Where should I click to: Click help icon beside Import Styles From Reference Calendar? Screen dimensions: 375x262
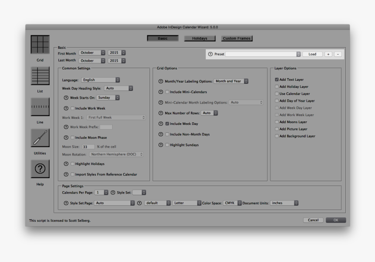66,174
